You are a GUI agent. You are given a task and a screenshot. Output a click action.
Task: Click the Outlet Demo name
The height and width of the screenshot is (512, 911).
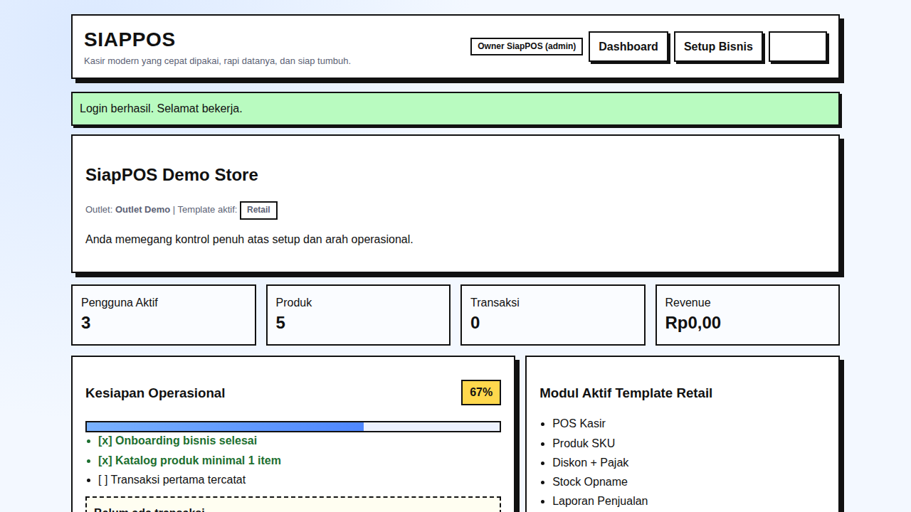point(142,210)
